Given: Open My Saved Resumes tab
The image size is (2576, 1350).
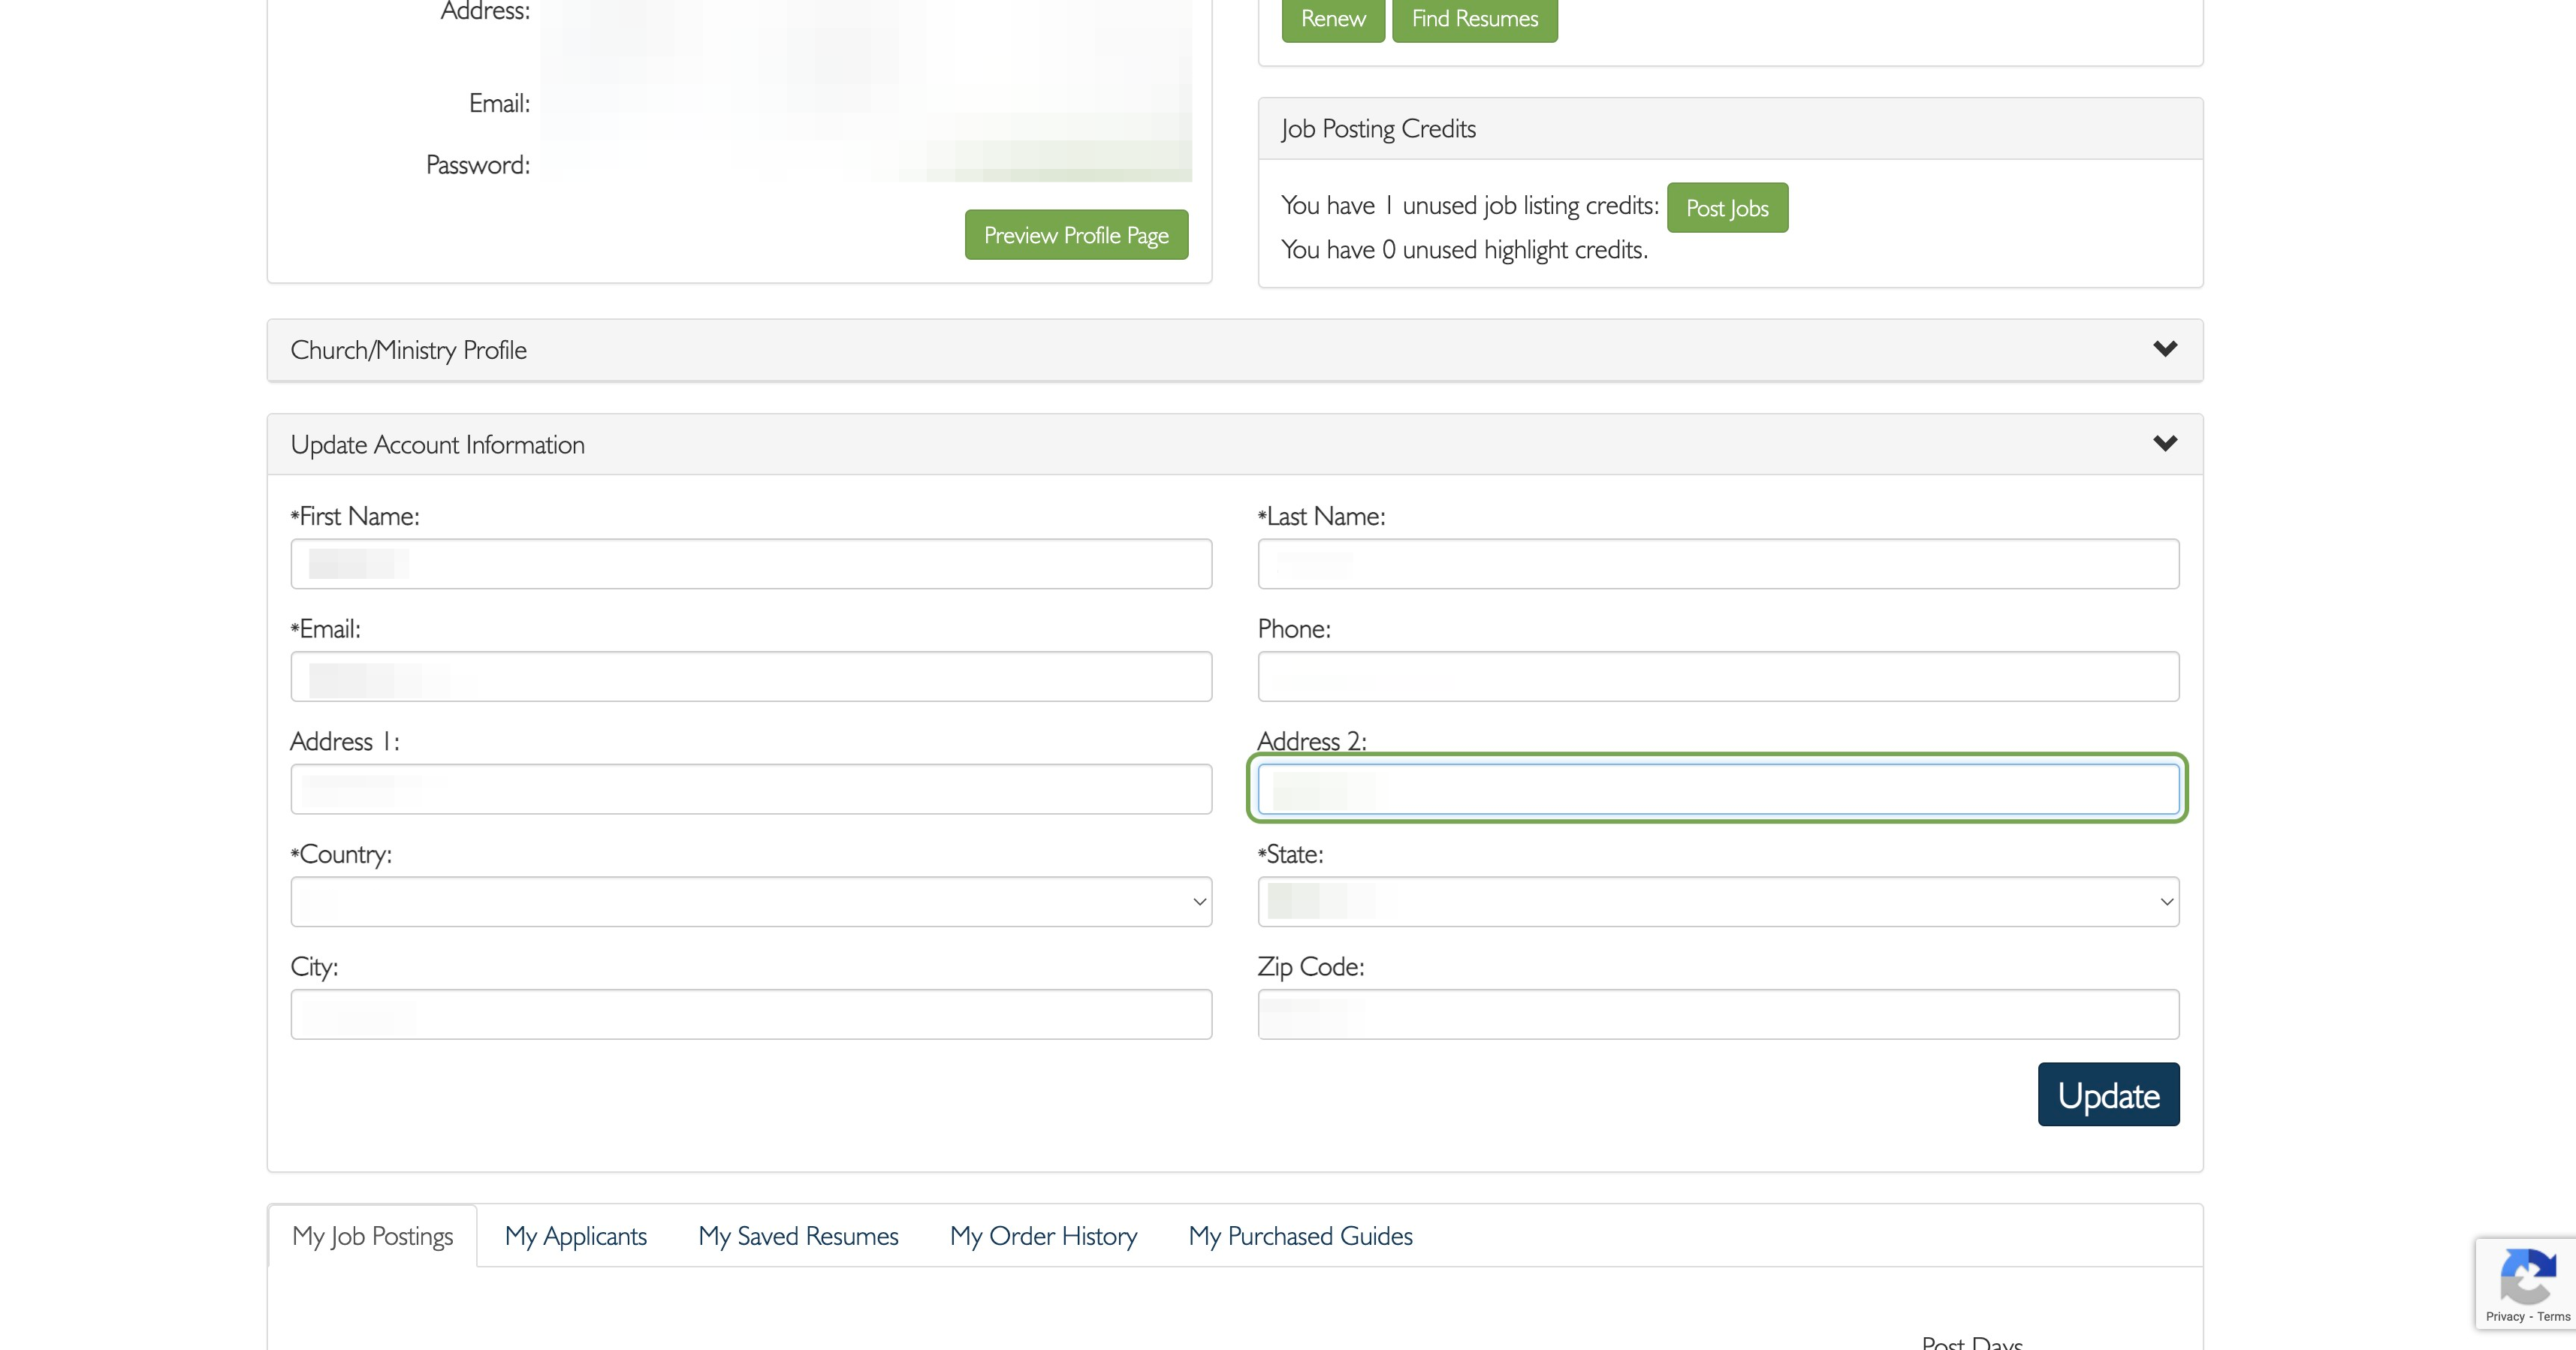Looking at the screenshot, I should click(x=798, y=1236).
